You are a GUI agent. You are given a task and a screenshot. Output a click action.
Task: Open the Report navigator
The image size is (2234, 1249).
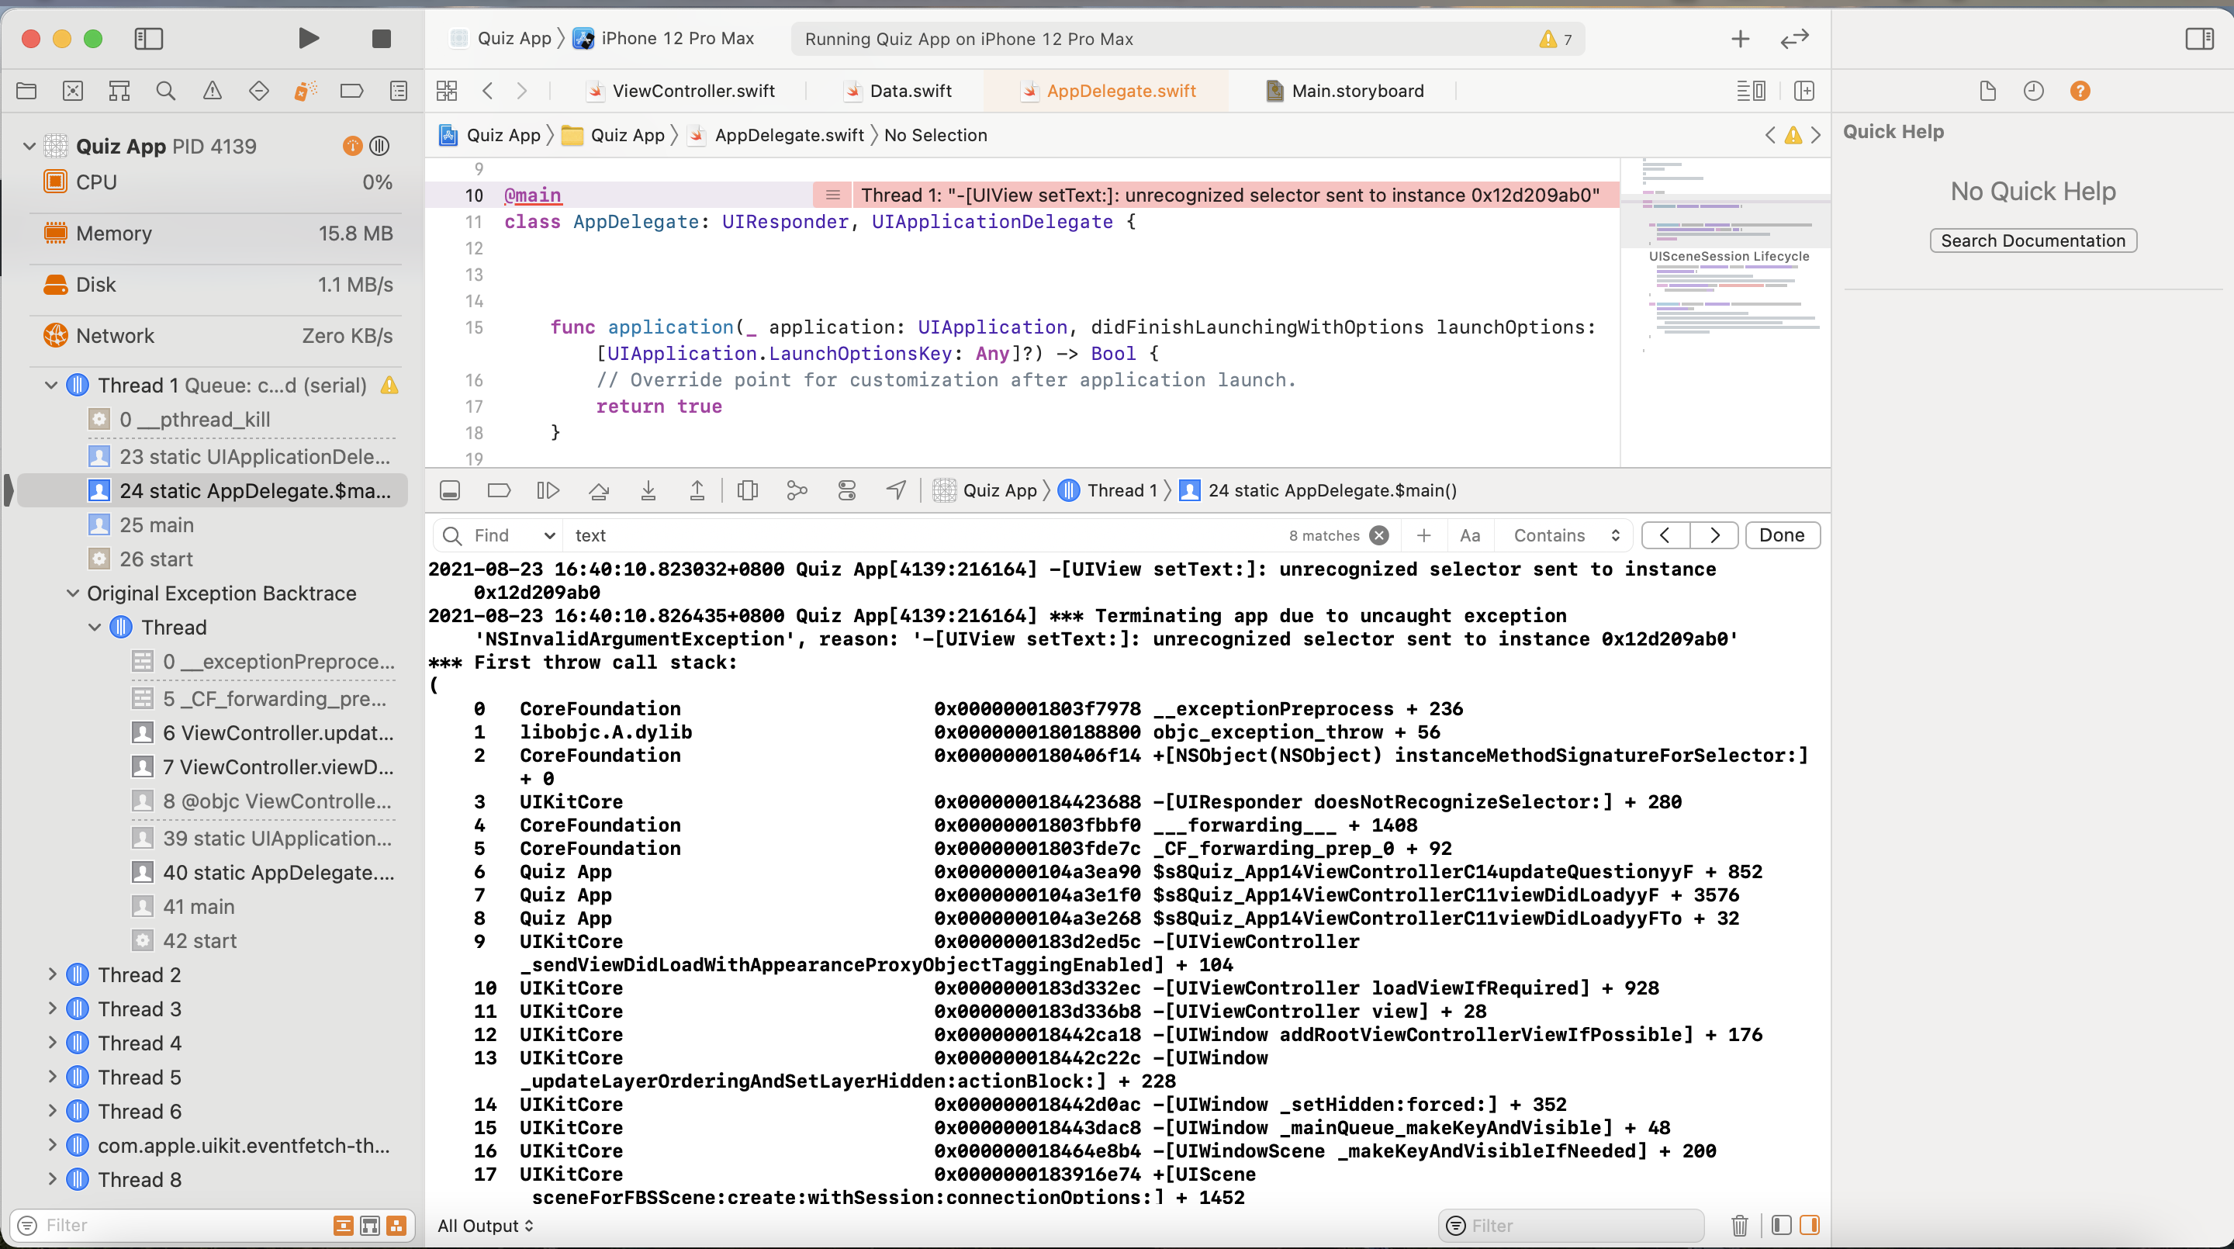coord(399,90)
